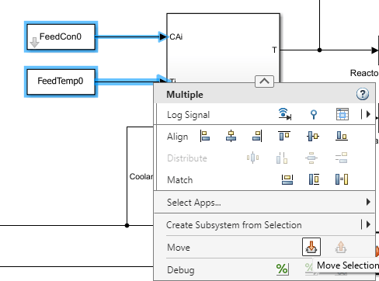The image size is (379, 281).
Task: Align selected blocks to right edges
Action: point(257,136)
